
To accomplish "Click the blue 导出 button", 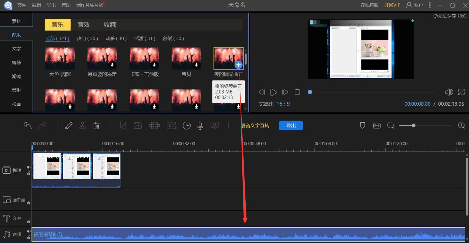I will point(291,126).
